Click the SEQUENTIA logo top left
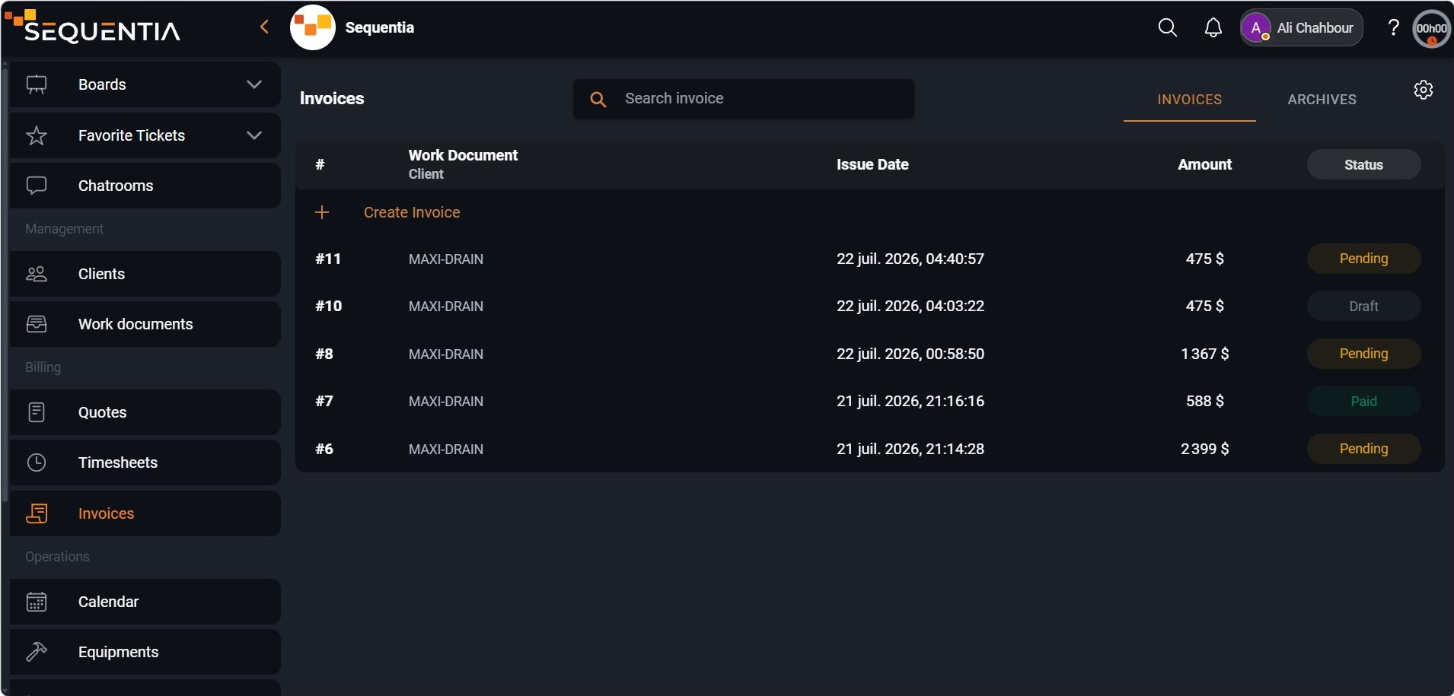Screen dimensions: 1454x696 (x=93, y=27)
